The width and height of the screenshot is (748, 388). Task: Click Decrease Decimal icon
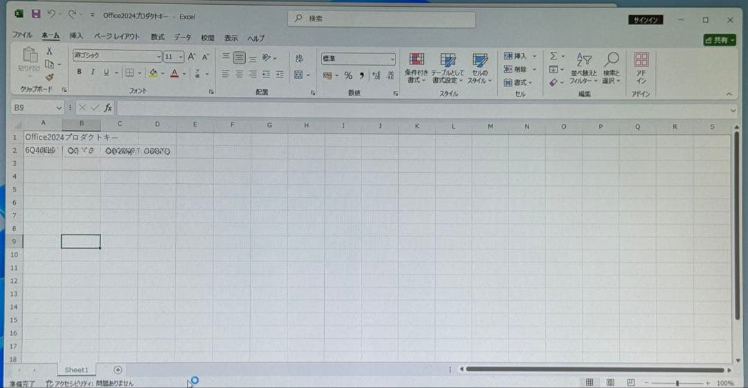[x=391, y=75]
